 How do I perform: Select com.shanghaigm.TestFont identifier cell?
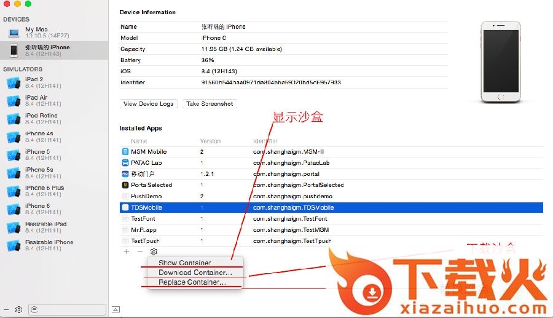click(x=290, y=219)
